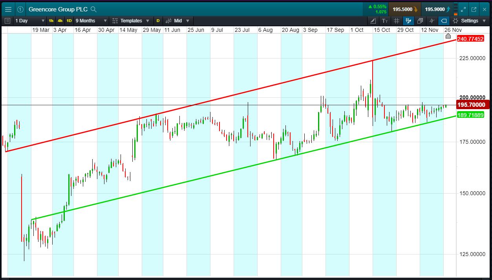The width and height of the screenshot is (492, 280).
Task: Select the 1h timeframe shortcut
Action: pyautogui.click(x=51, y=20)
